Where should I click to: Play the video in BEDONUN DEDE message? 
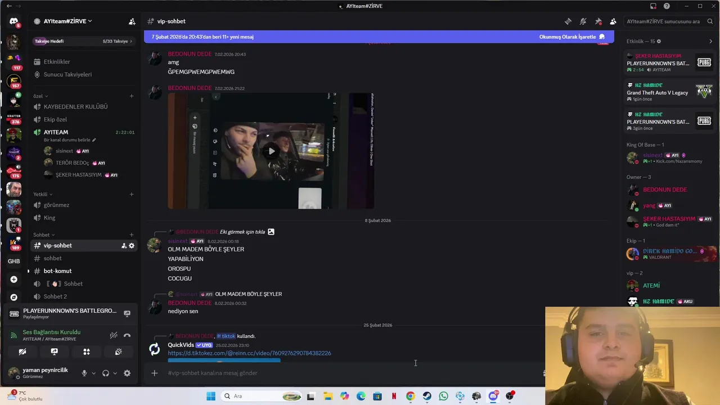coord(272,151)
